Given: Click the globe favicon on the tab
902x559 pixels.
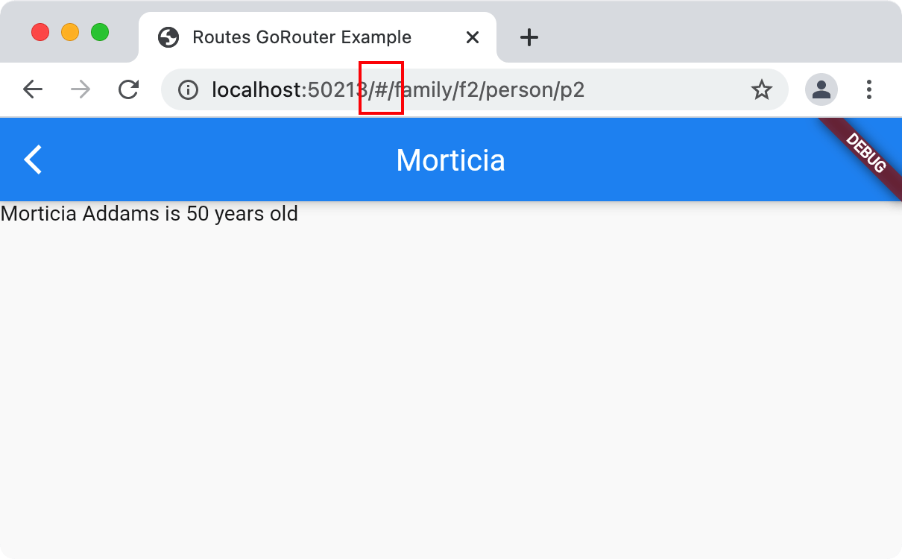Looking at the screenshot, I should tap(168, 37).
